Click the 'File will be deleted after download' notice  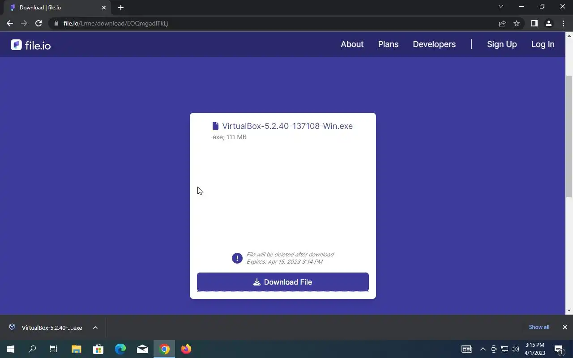tap(290, 255)
